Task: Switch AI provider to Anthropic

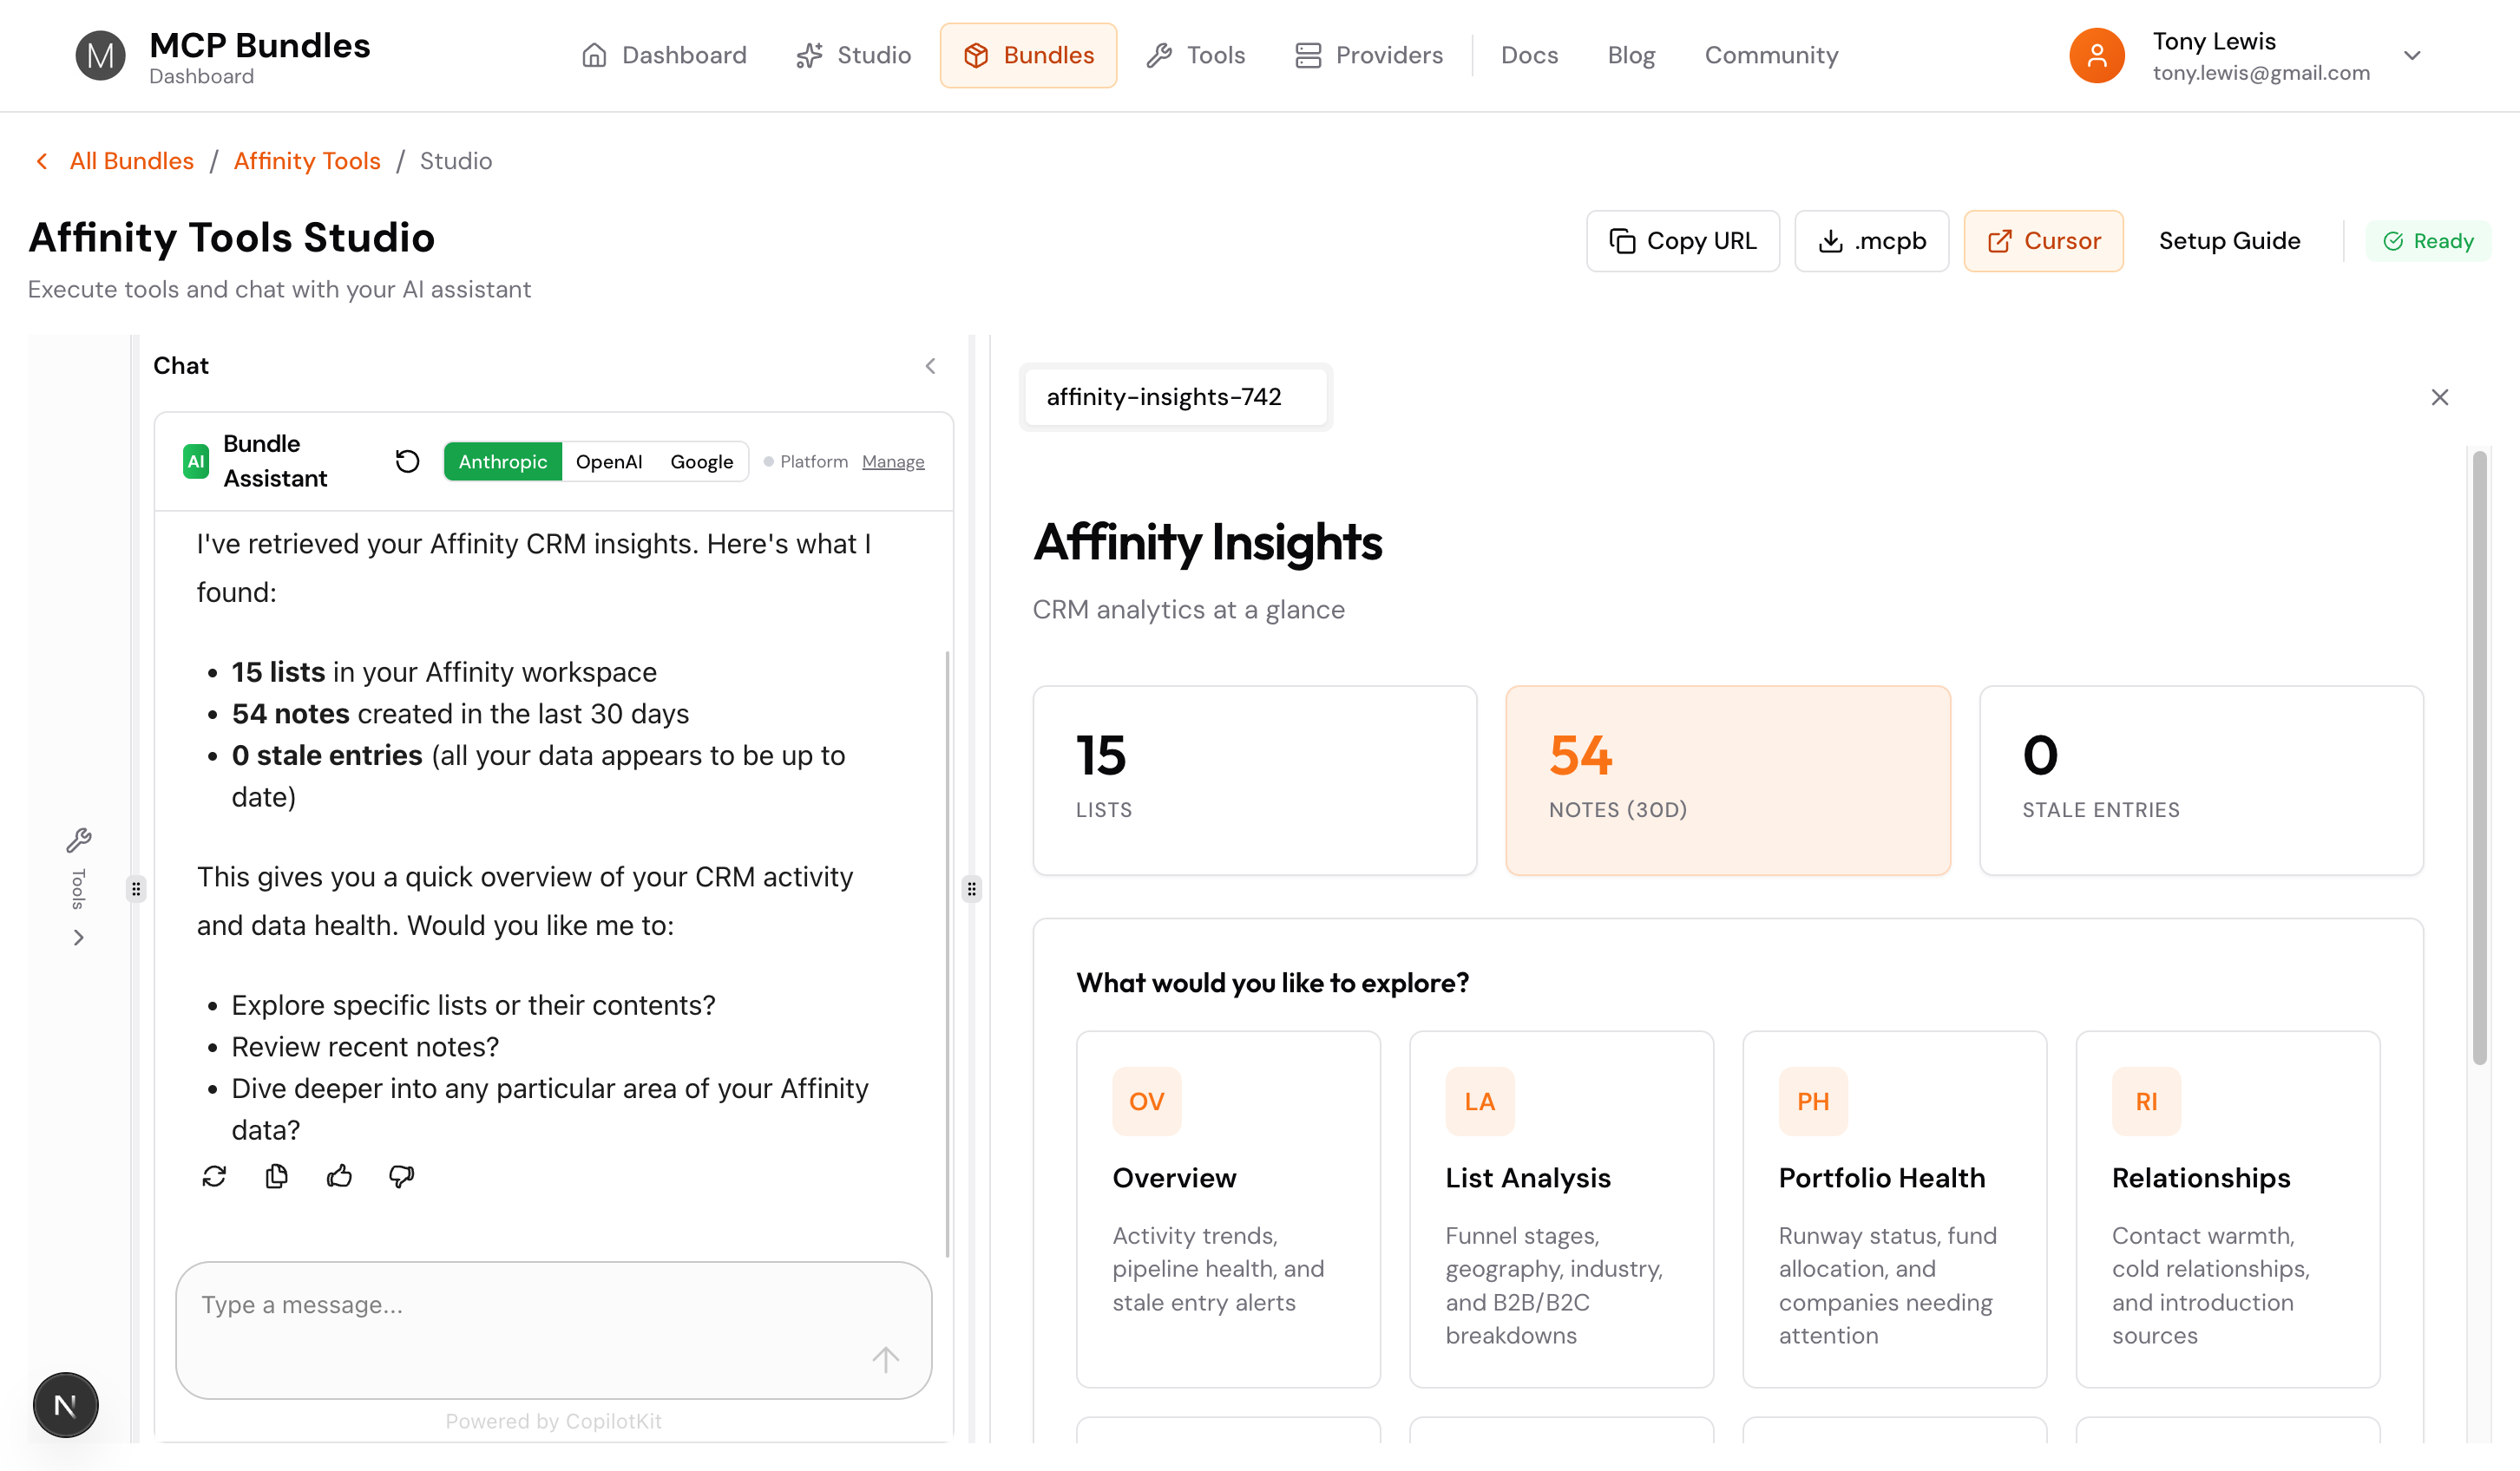Action: coord(502,461)
